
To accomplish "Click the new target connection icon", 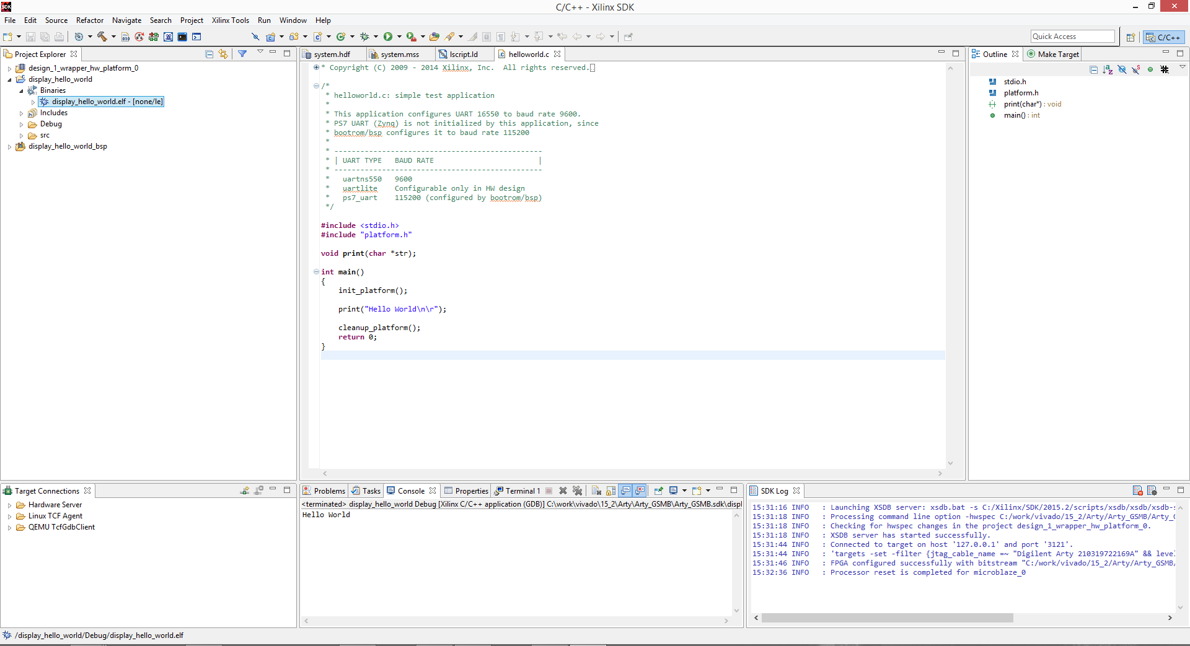I will coord(245,491).
